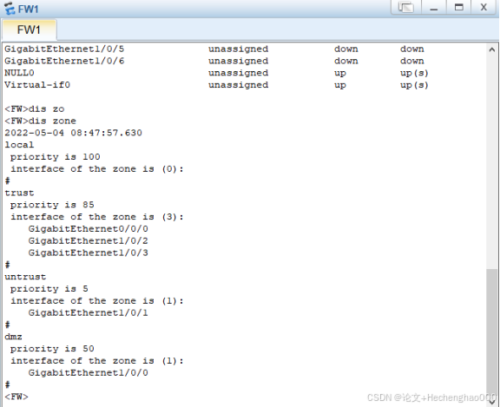
Task: Close the FW1 window
Action: click(x=484, y=7)
